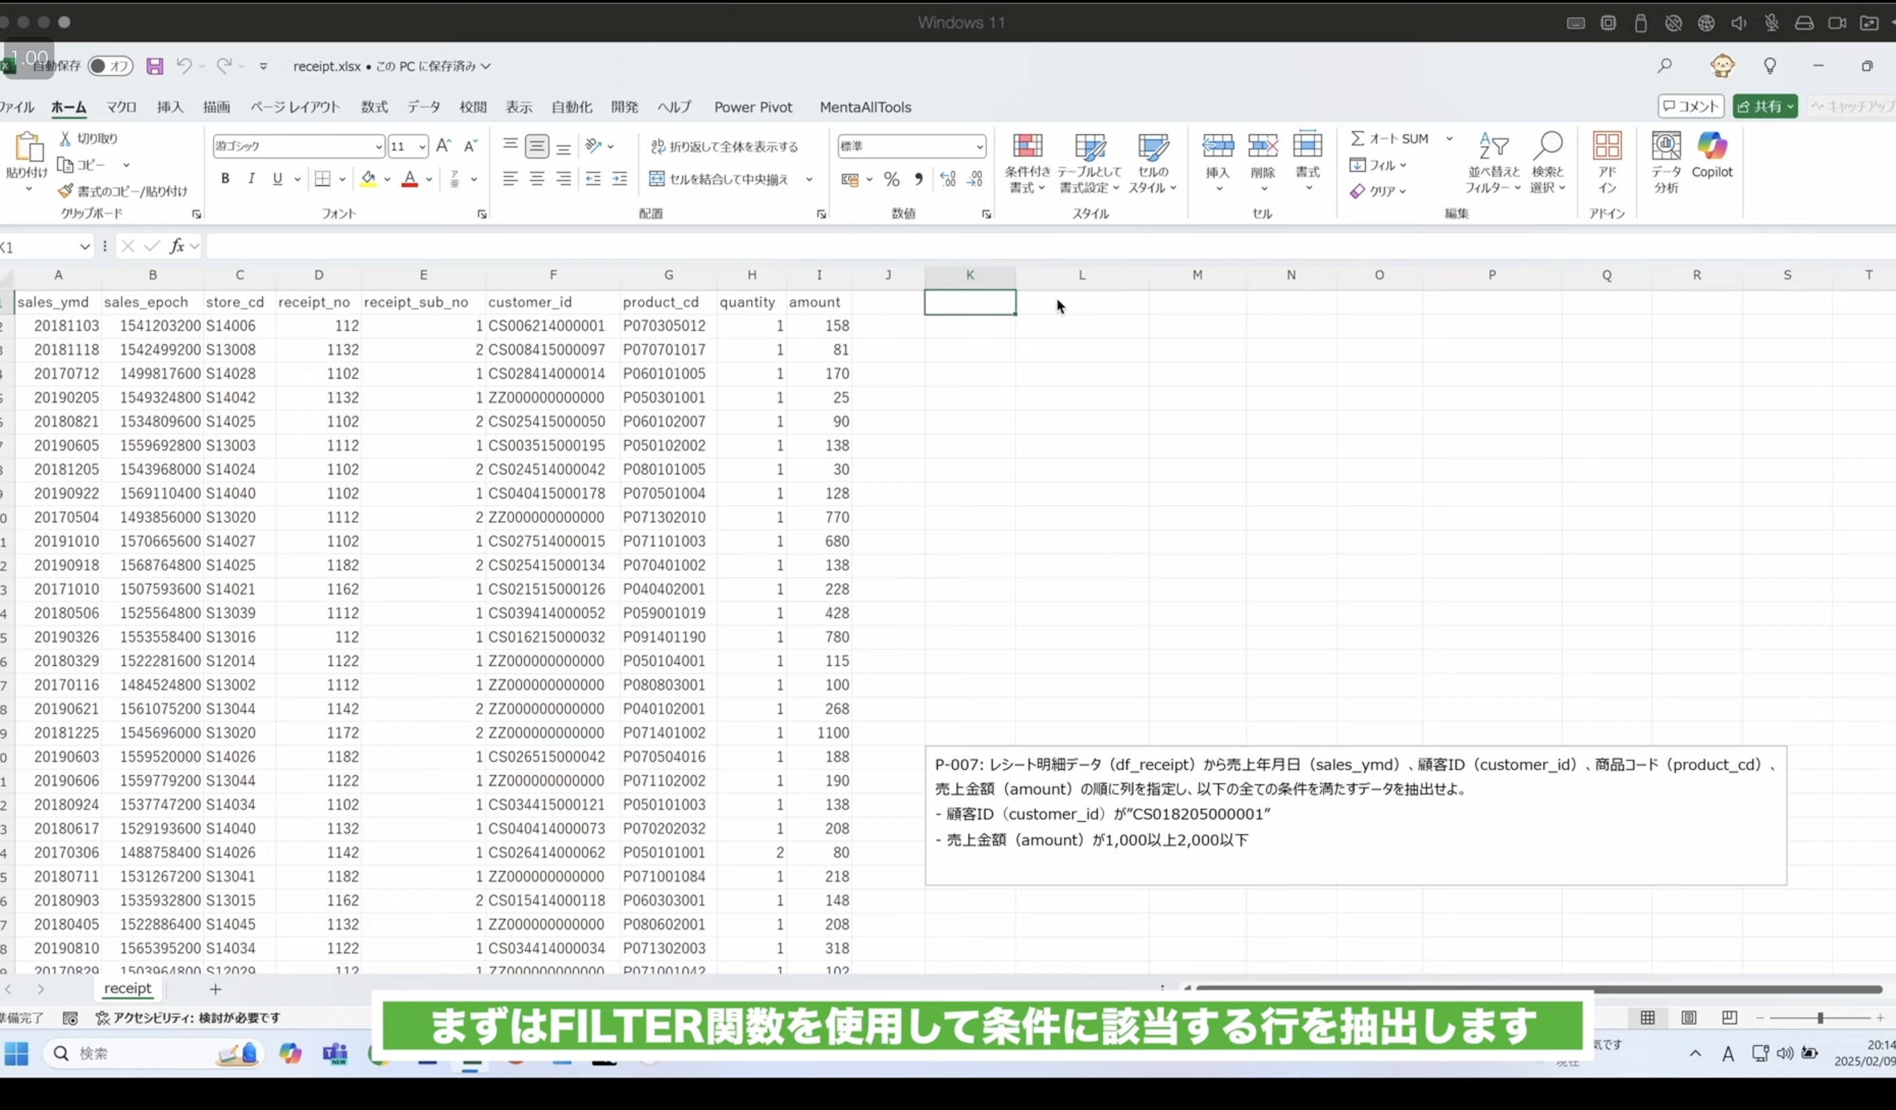Viewport: 1896px width, 1110px height.
Task: Click the Comments (コメント) button
Action: pos(1691,107)
